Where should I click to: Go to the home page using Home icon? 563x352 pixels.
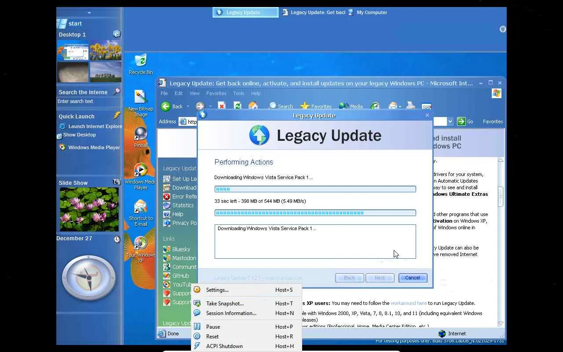tap(253, 106)
